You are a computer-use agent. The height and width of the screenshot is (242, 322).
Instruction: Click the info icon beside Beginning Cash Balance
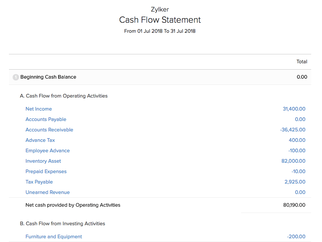point(16,77)
